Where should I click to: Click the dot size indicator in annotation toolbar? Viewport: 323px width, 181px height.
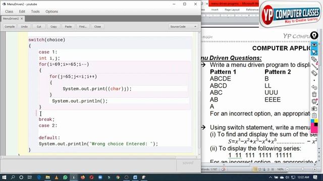coord(314,80)
